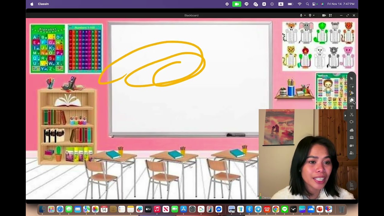Open Telegram in the Dock

click(258, 209)
